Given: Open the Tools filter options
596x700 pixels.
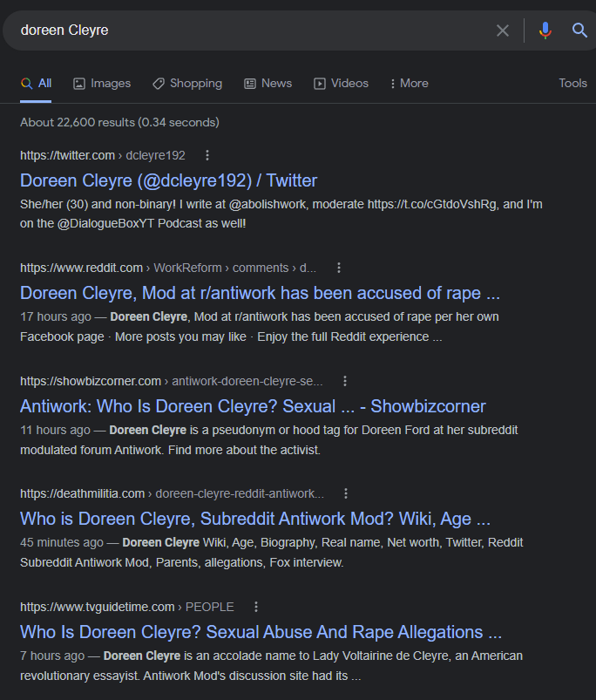Looking at the screenshot, I should pyautogui.click(x=572, y=83).
